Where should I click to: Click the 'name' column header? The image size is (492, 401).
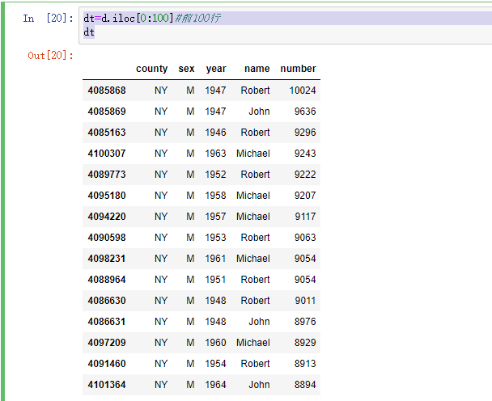coord(257,69)
